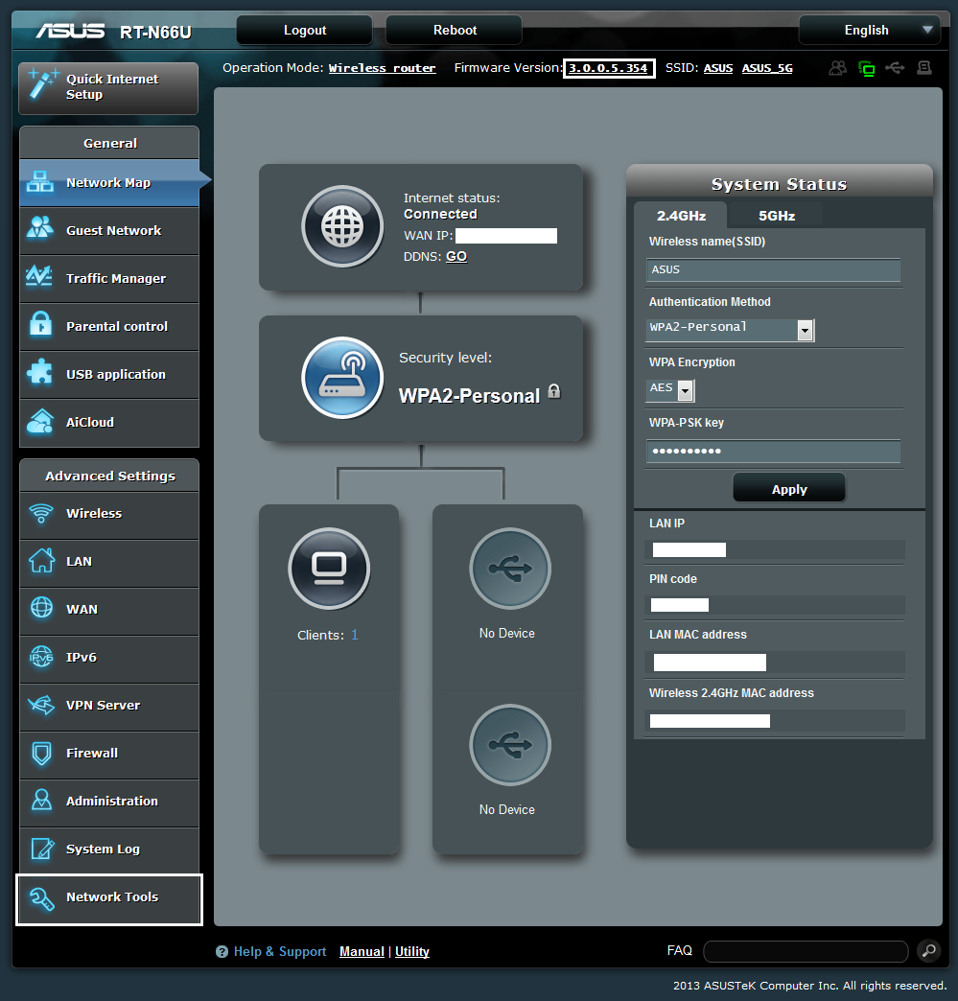Image resolution: width=958 pixels, height=1001 pixels.
Task: Open AiCloud page
Action: point(109,422)
